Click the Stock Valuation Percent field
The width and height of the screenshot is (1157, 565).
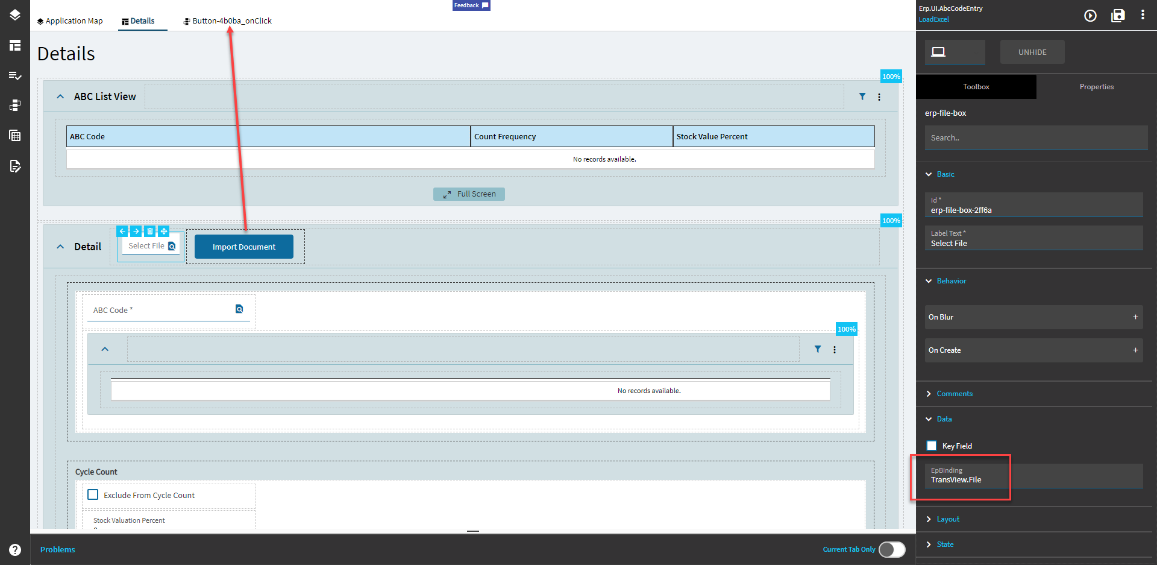[169, 522]
